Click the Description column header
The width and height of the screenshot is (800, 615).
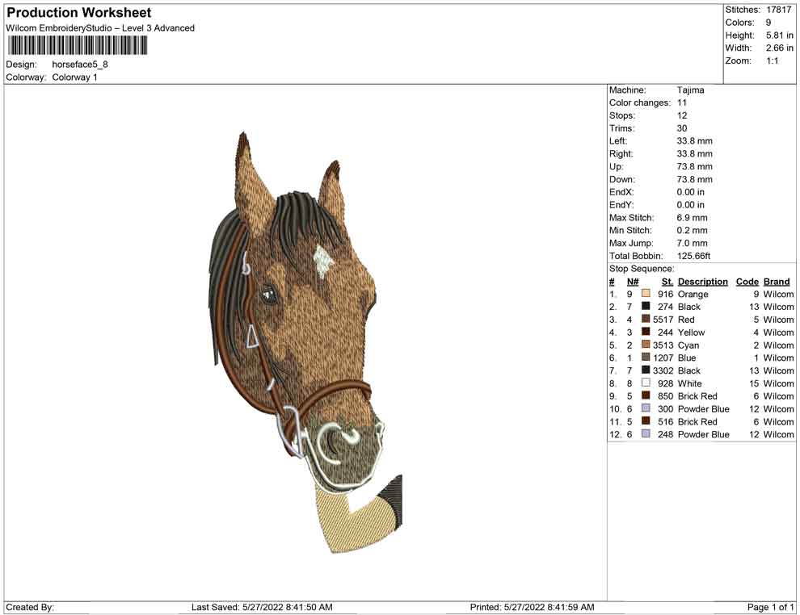[702, 282]
